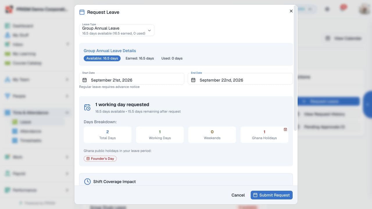Click the Earned: 16.5 days text
This screenshot has height=209, width=372.
[x=140, y=58]
